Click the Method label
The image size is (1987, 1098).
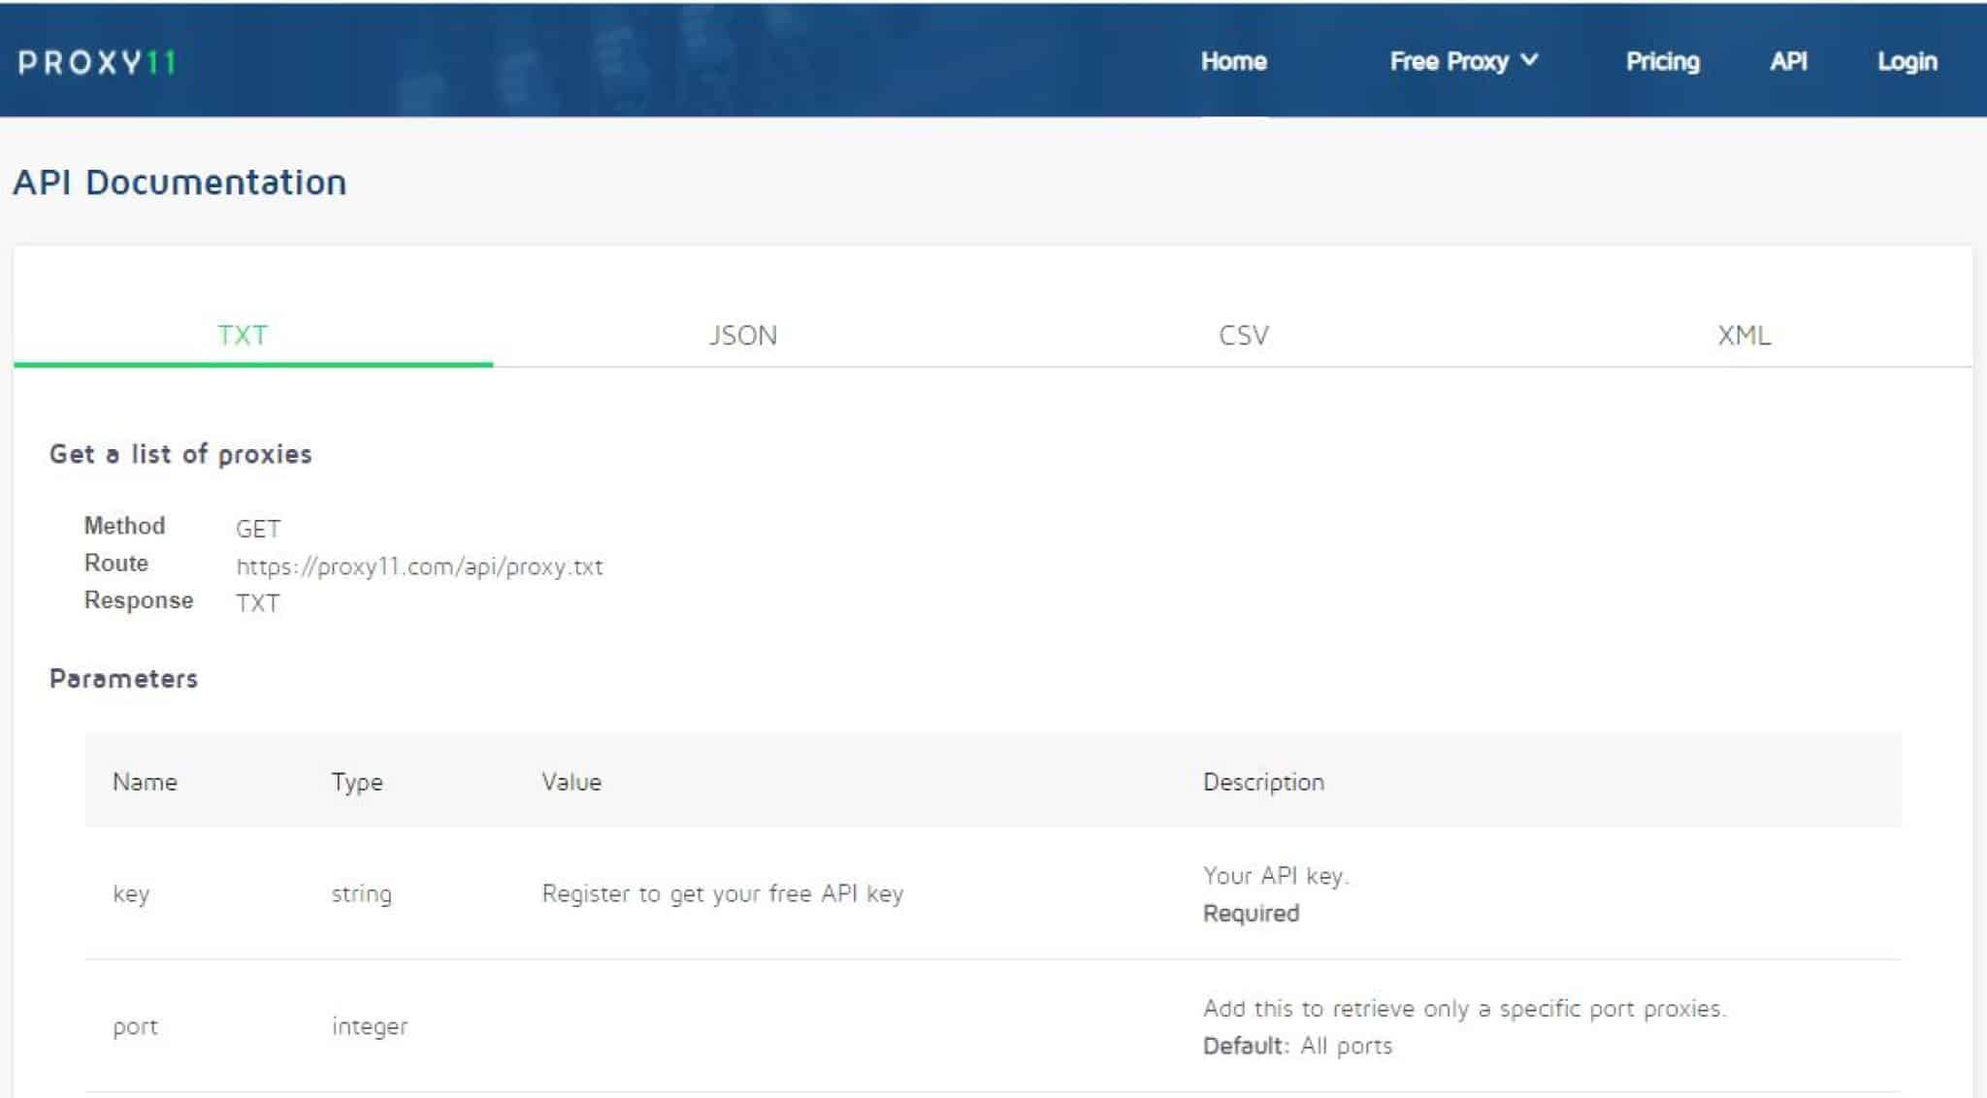[x=124, y=526]
